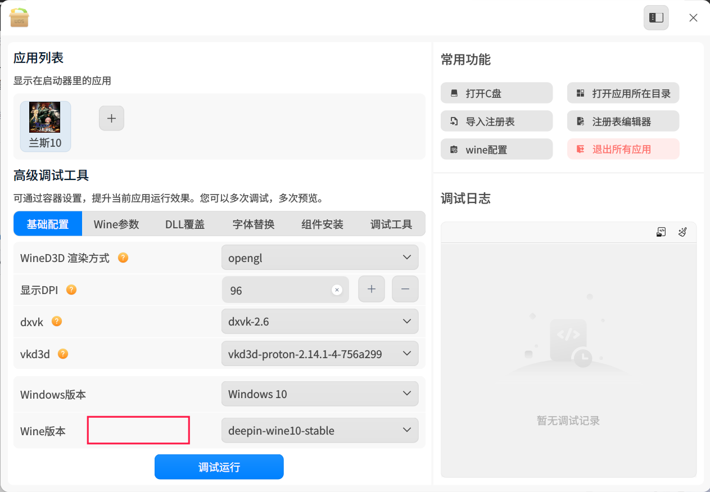The height and width of the screenshot is (492, 710).
Task: Click the 导入注册表 button
Action: pos(496,121)
